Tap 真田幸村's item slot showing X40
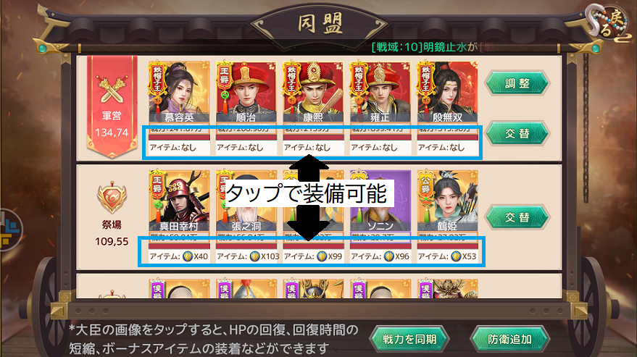 (179, 256)
